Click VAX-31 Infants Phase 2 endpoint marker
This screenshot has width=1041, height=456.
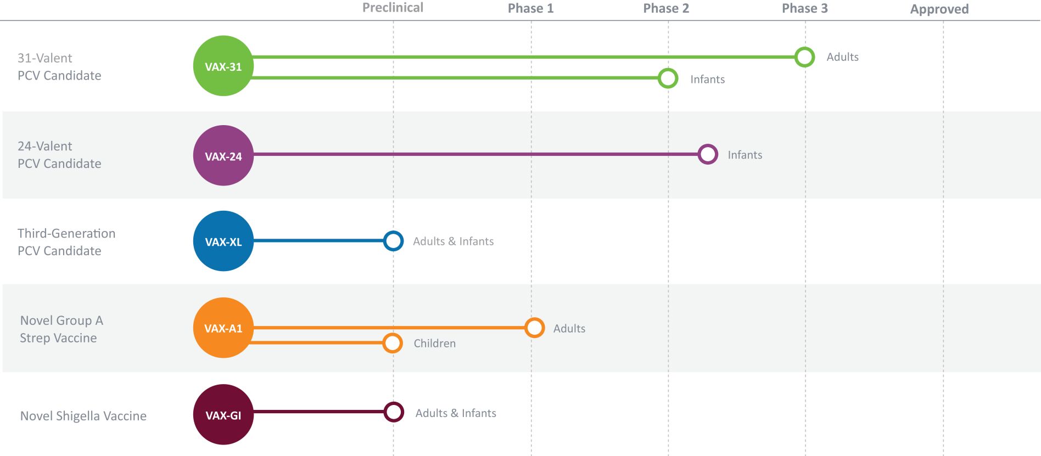click(668, 78)
